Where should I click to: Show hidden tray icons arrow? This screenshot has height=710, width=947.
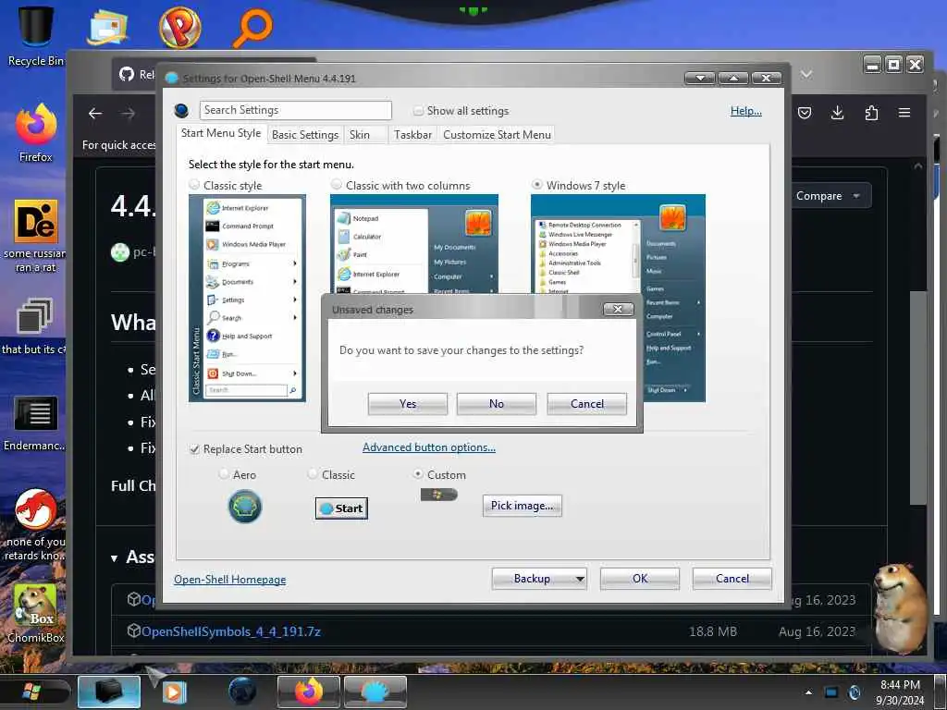pos(808,692)
